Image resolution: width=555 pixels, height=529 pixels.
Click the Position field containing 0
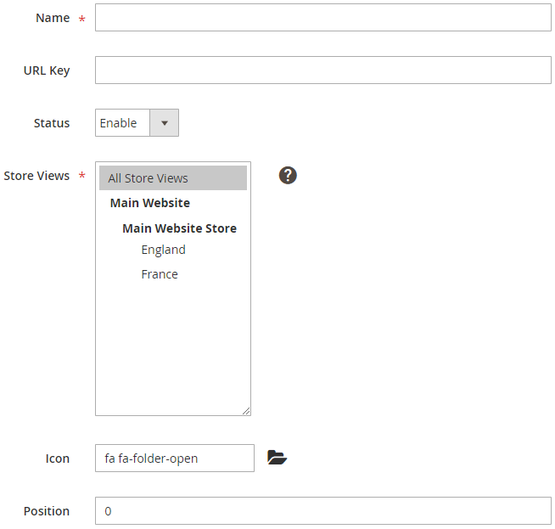pyautogui.click(x=322, y=511)
